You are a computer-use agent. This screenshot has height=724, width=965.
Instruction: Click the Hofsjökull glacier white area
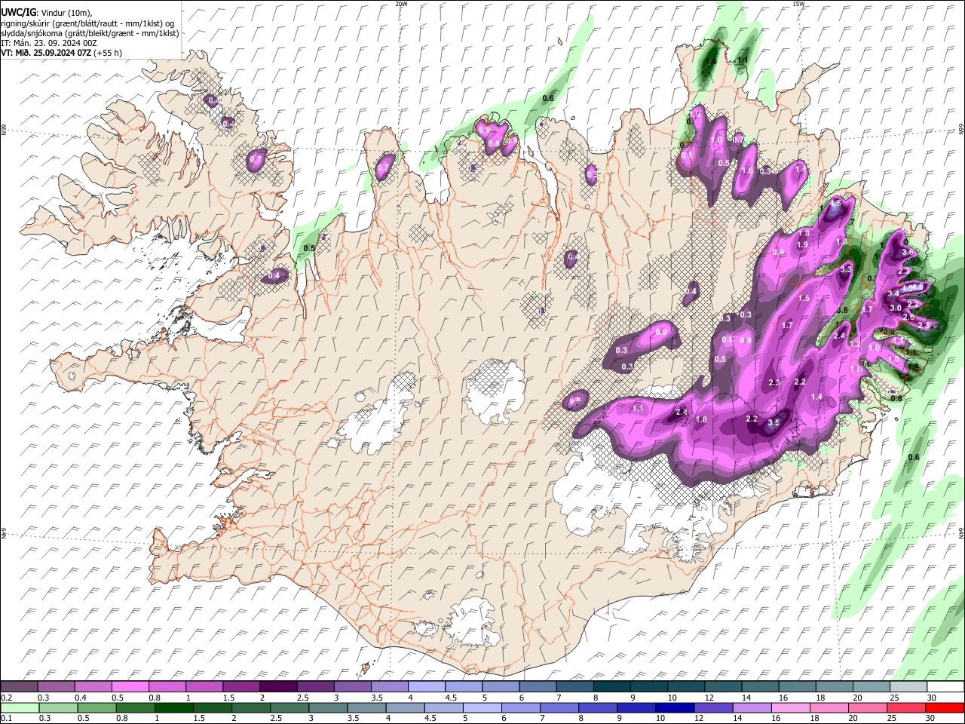click(x=495, y=391)
